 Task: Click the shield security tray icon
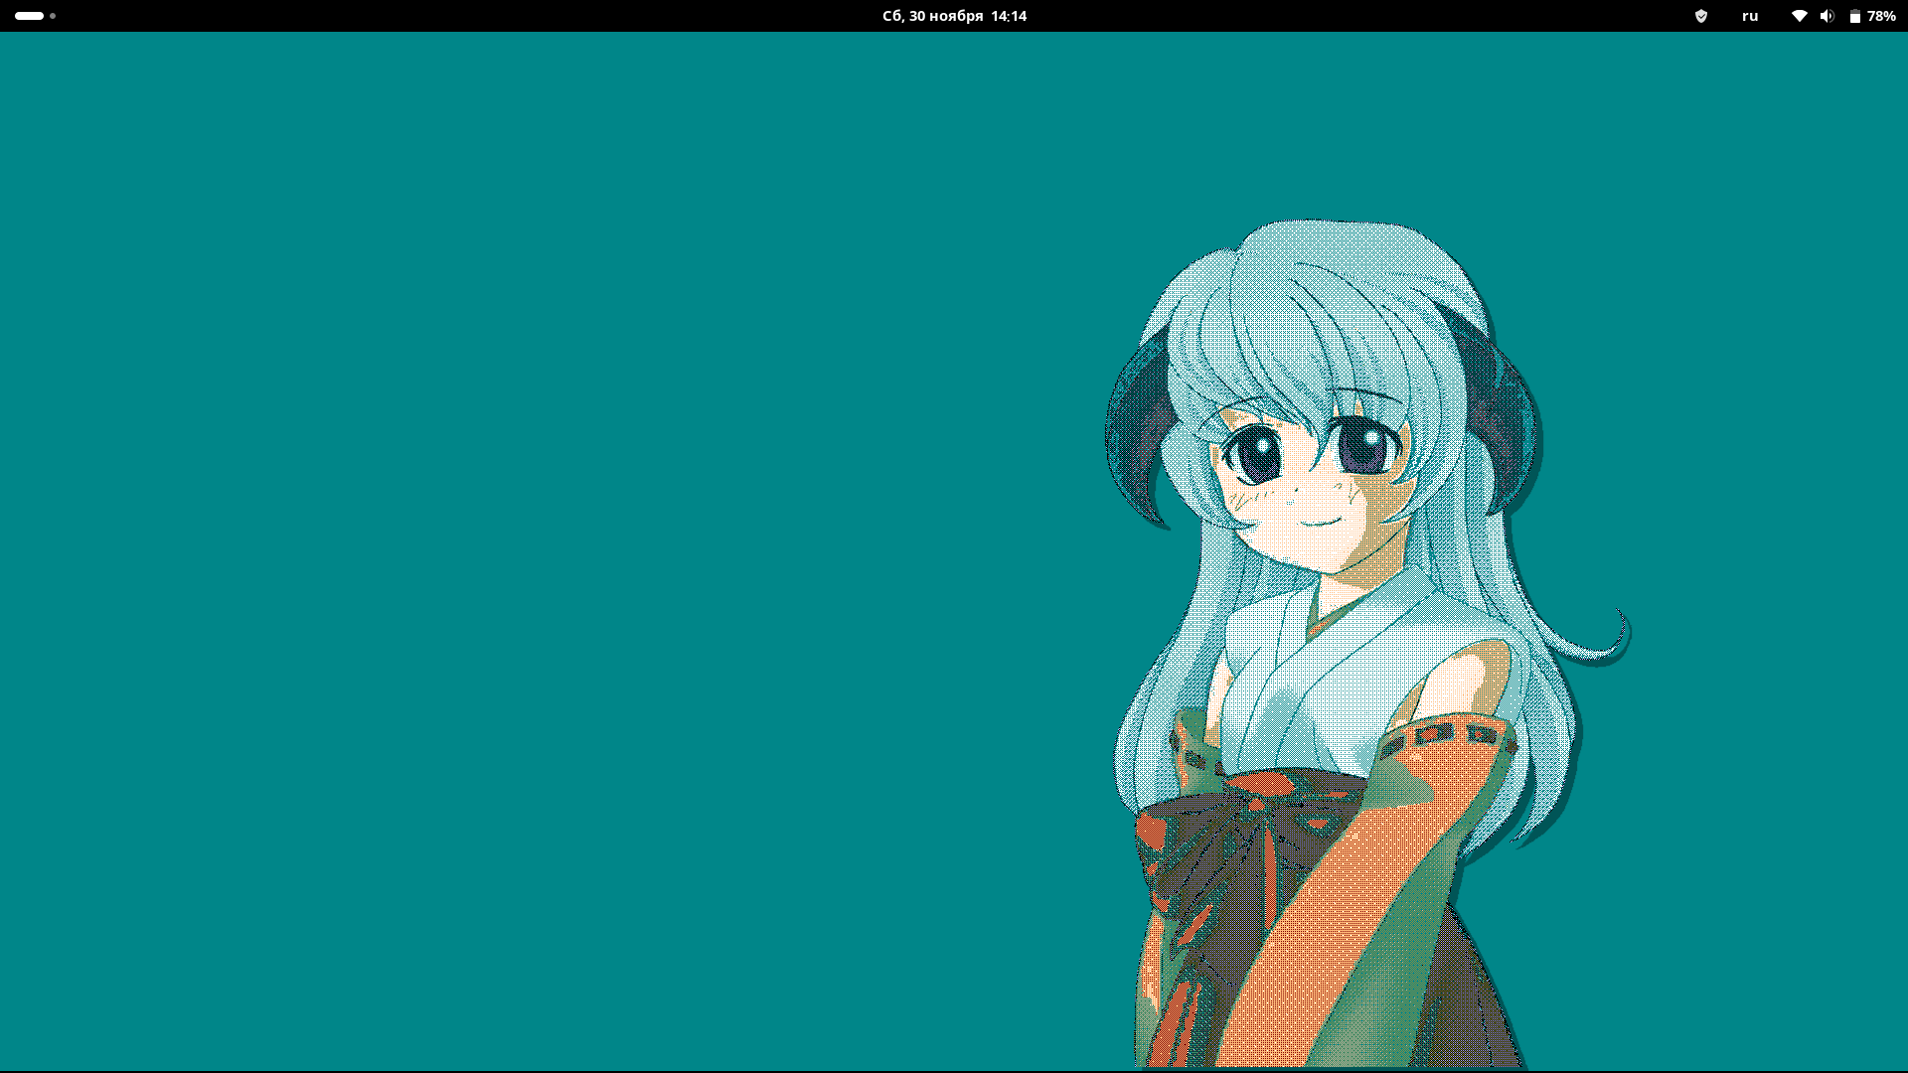(x=1701, y=16)
